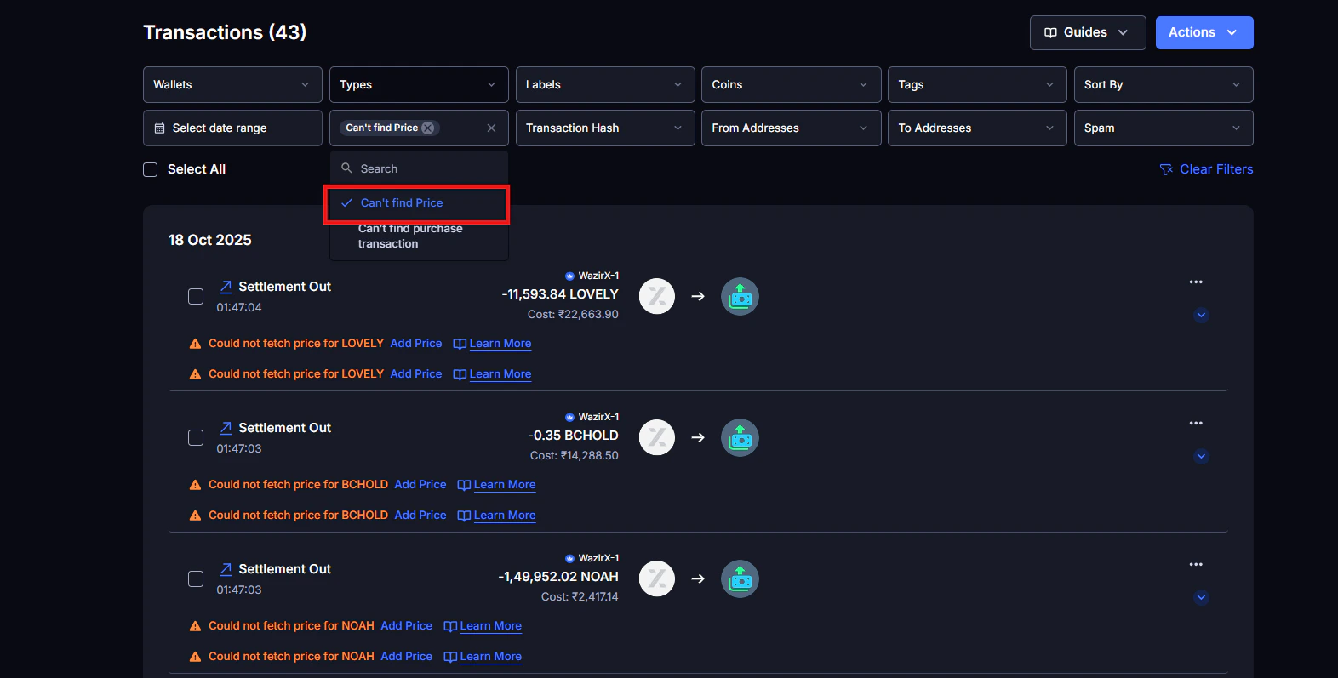This screenshot has height=678, width=1338.
Task: Open more options for NOAH transaction
Action: coord(1196,564)
